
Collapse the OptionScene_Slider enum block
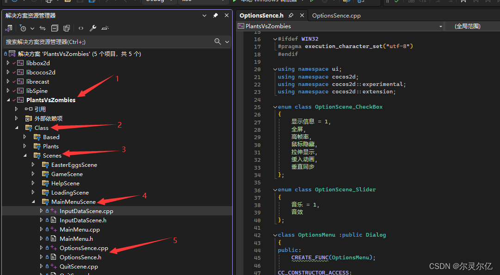[275, 189]
